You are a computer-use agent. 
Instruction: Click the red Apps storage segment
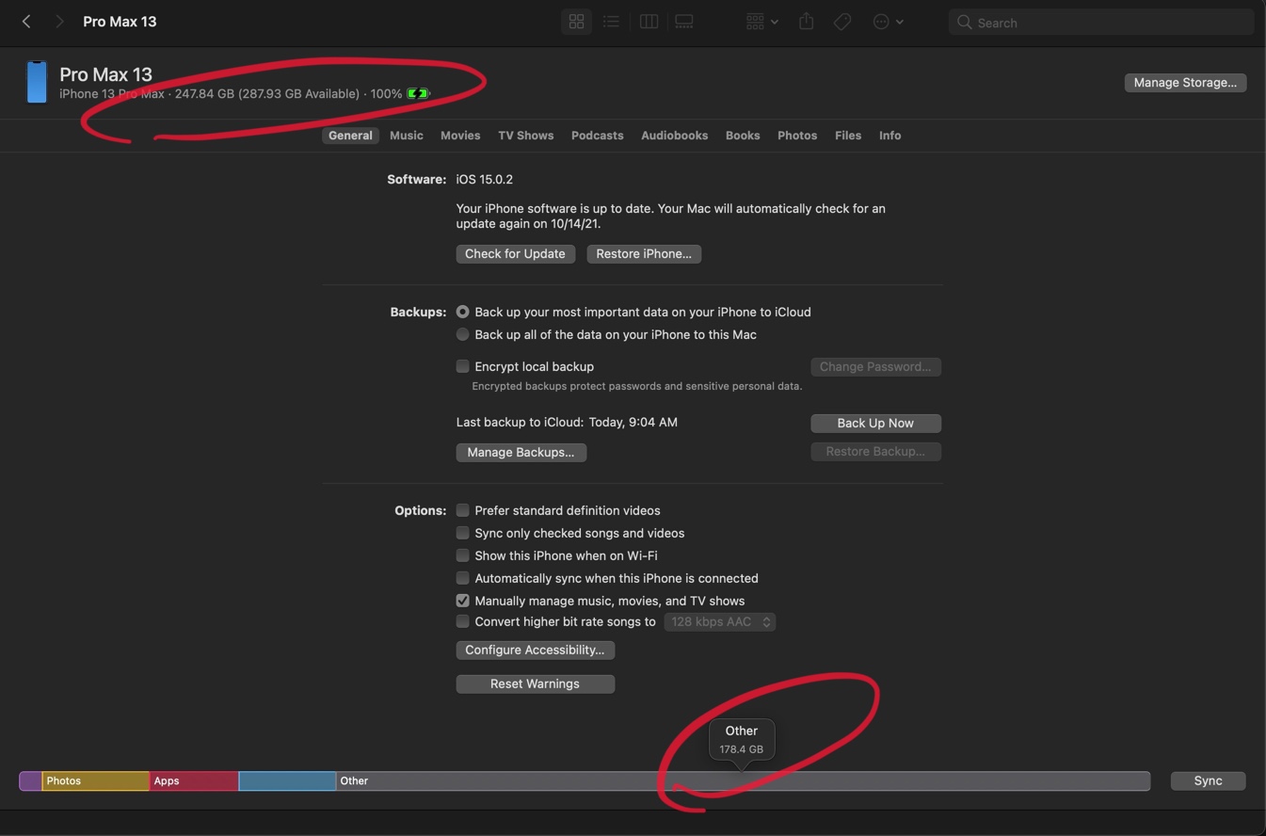[194, 781]
